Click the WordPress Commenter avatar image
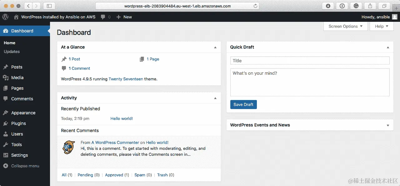400x186 pixels. tap(69, 147)
